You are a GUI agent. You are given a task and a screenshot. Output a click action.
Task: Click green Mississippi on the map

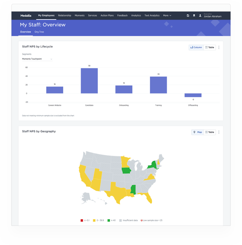click(133, 190)
